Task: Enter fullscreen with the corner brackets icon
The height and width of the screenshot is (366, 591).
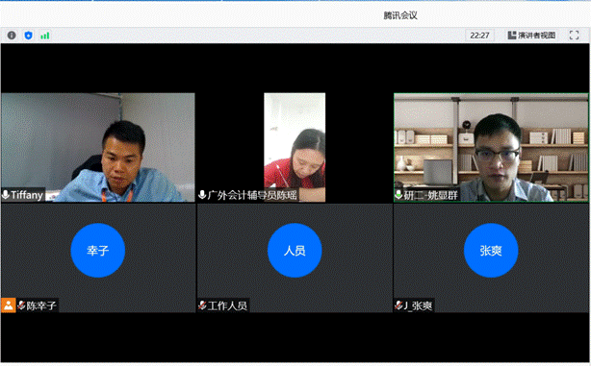Action: (x=574, y=36)
